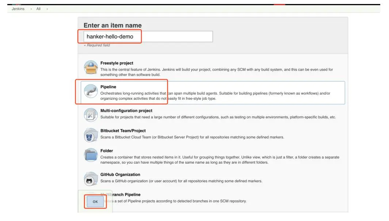389x221 pixels.
Task: Click the Multi-configuration description text
Action: tap(218, 117)
